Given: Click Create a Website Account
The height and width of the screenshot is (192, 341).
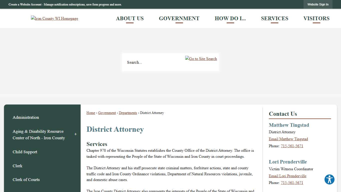Looking at the screenshot, I should (25, 4).
